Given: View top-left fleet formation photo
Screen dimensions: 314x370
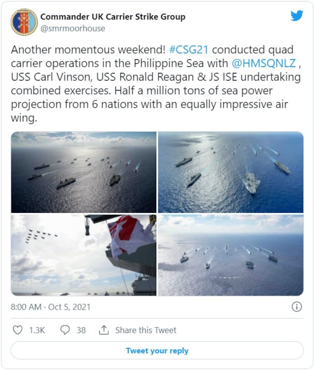Looking at the screenshot, I should pyautogui.click(x=84, y=172).
